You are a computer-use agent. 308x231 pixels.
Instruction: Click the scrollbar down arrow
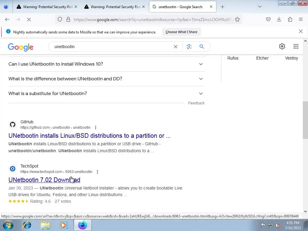(x=305, y=211)
